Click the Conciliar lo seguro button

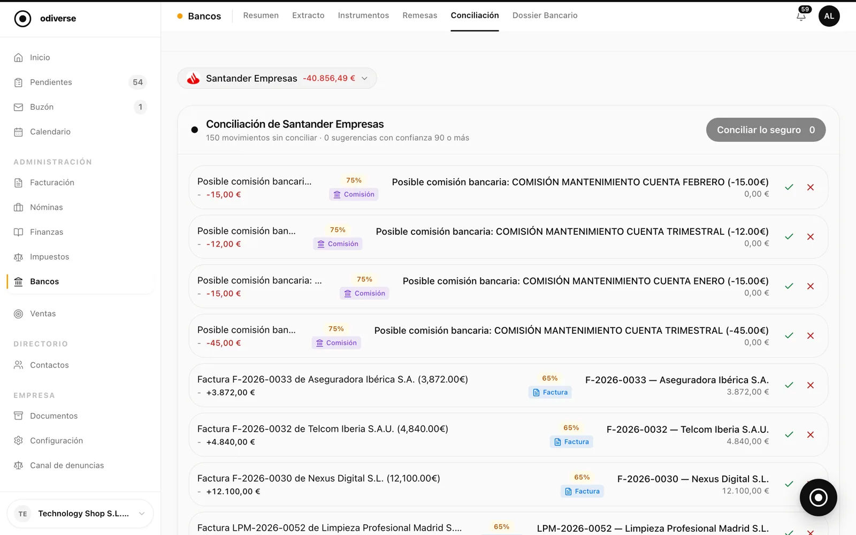tap(766, 130)
